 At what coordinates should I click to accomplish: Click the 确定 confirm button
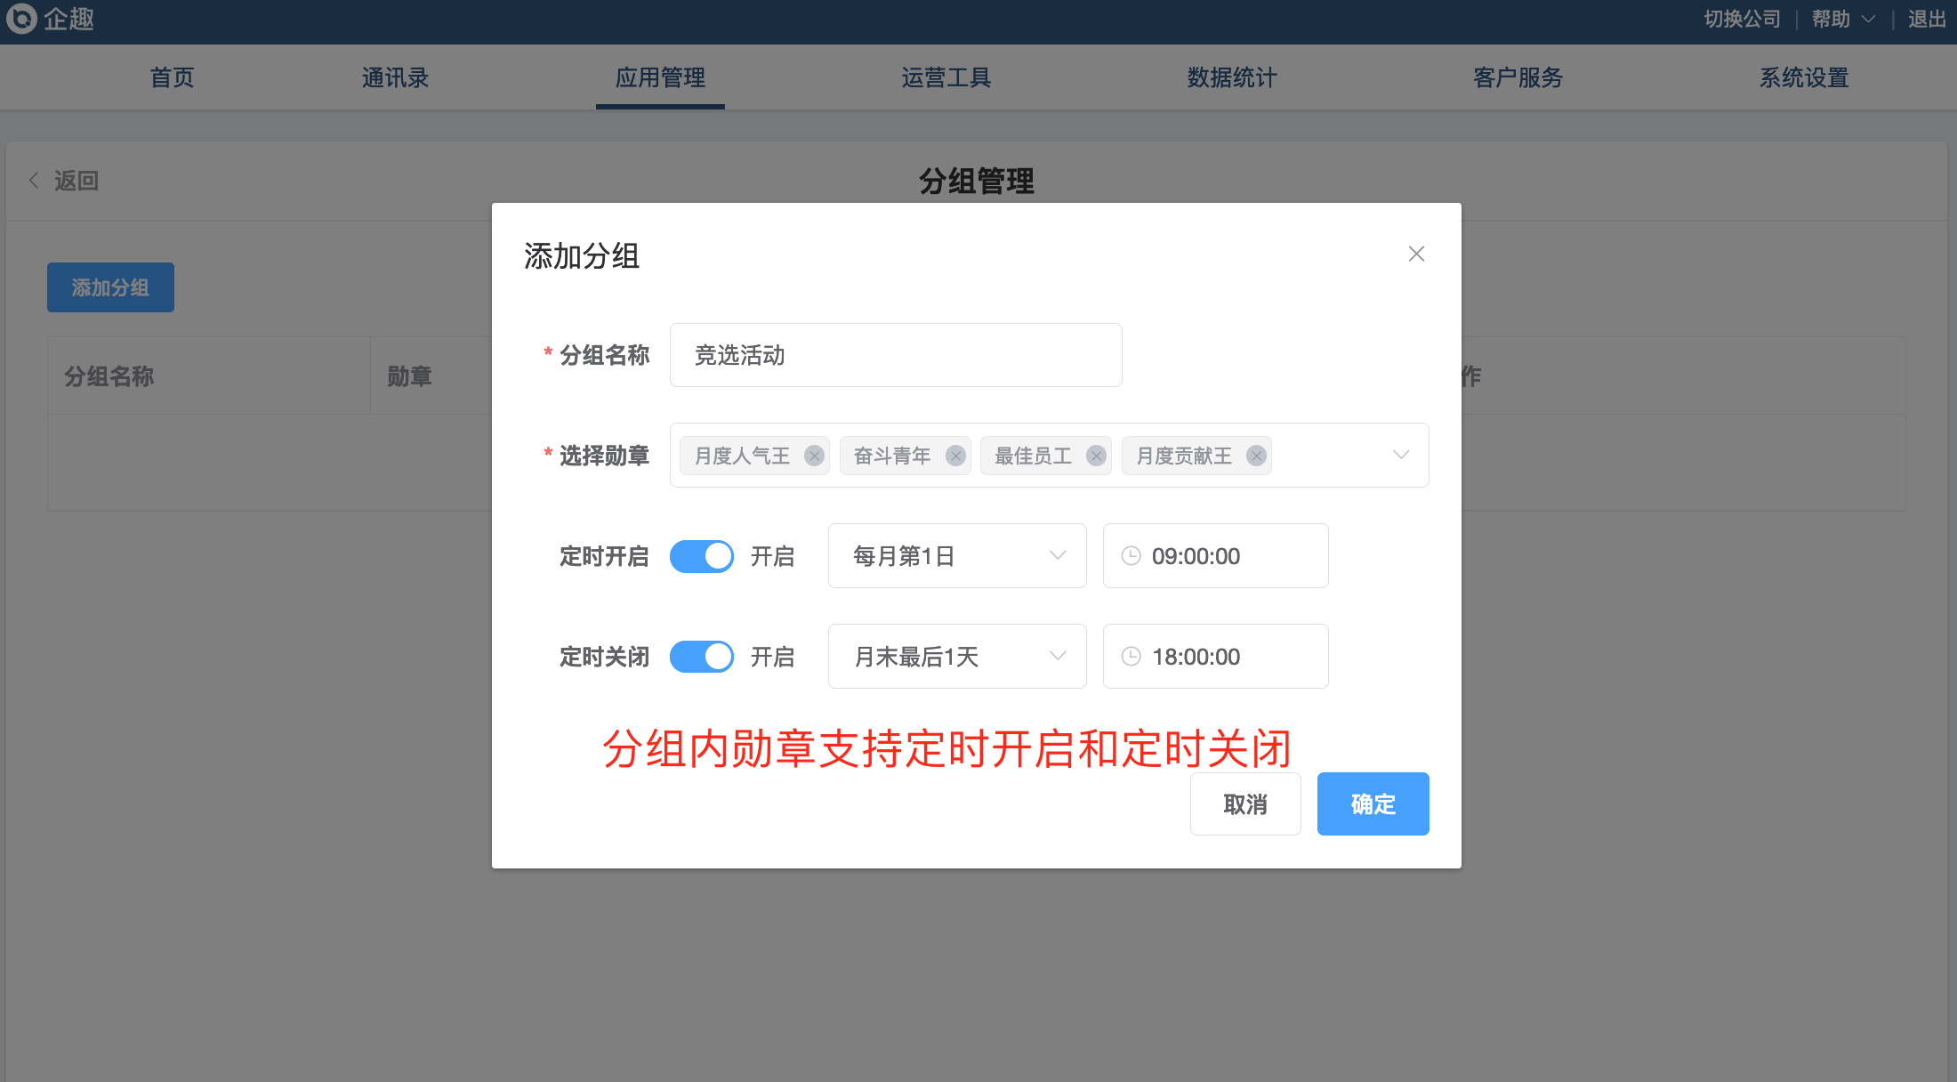point(1373,804)
